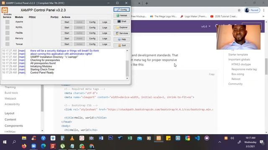This screenshot has width=268, height=150.
Task: Open the Components docs section
Action: (14, 126)
